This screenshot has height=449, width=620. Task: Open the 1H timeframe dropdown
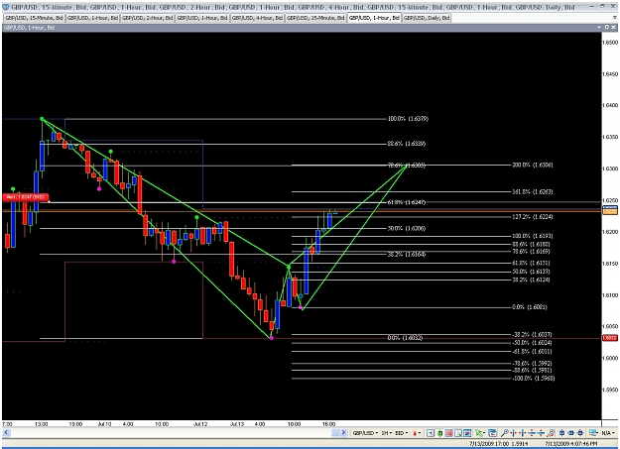(386, 433)
